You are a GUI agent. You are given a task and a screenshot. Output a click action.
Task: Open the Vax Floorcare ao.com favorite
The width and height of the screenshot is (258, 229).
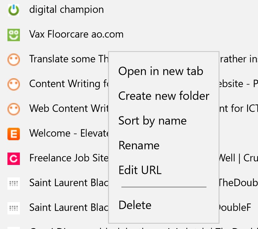76,34
